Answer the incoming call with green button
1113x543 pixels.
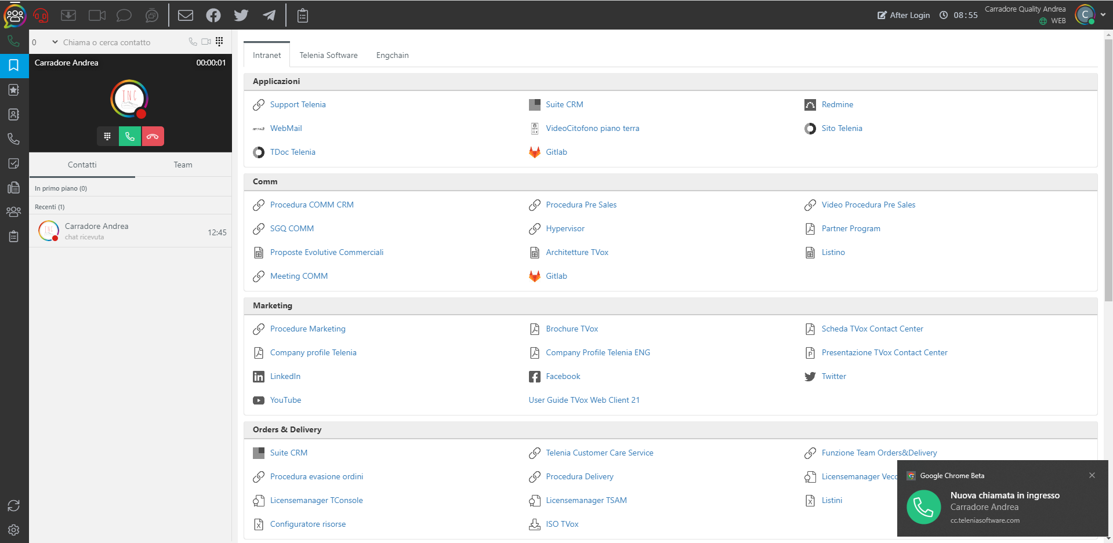(130, 136)
